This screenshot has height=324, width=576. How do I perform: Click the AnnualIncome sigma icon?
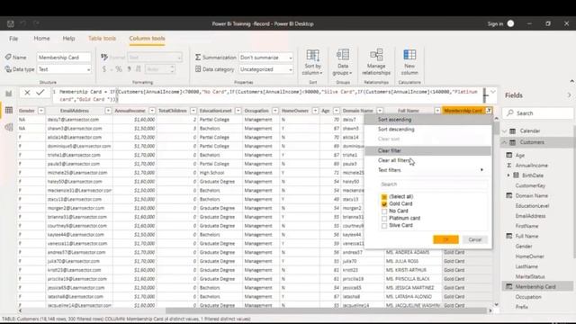pyautogui.click(x=509, y=166)
